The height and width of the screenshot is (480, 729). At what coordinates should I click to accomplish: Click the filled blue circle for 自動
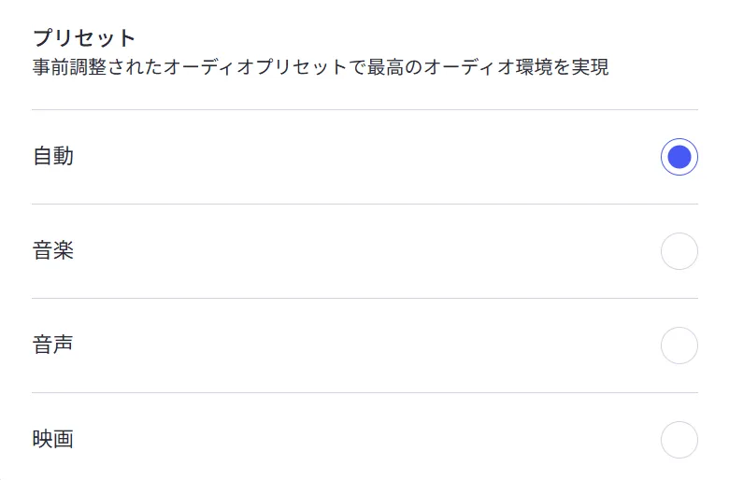[x=679, y=157]
